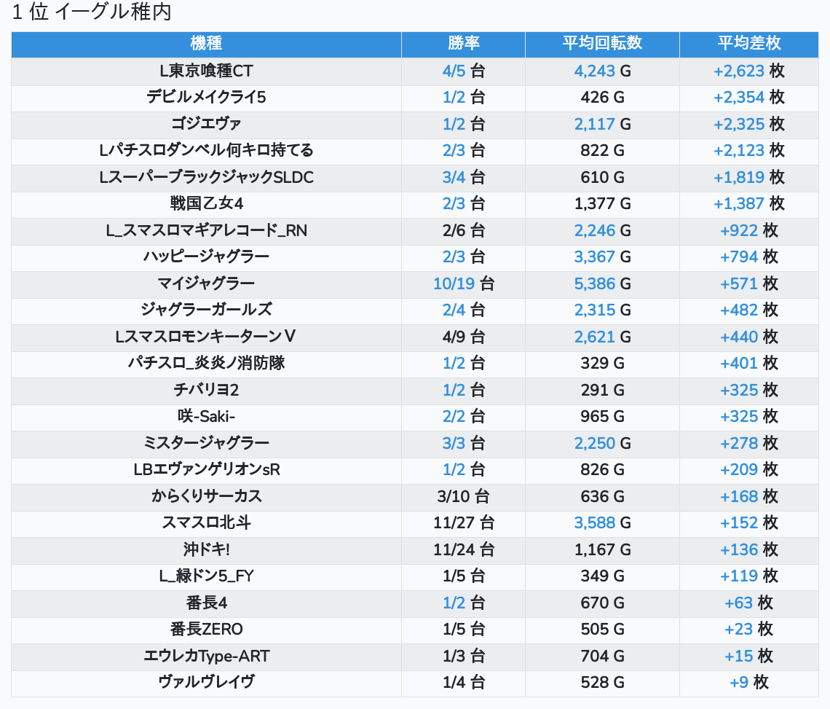The width and height of the screenshot is (830, 709).
Task: Select the ゴジエヴァ row name
Action: click(206, 124)
